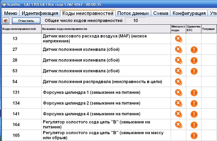Click the Форсунка цилиндра 2 description
Image resolution: width=217 pixels, height=141 pixels.
pyautogui.click(x=91, y=103)
